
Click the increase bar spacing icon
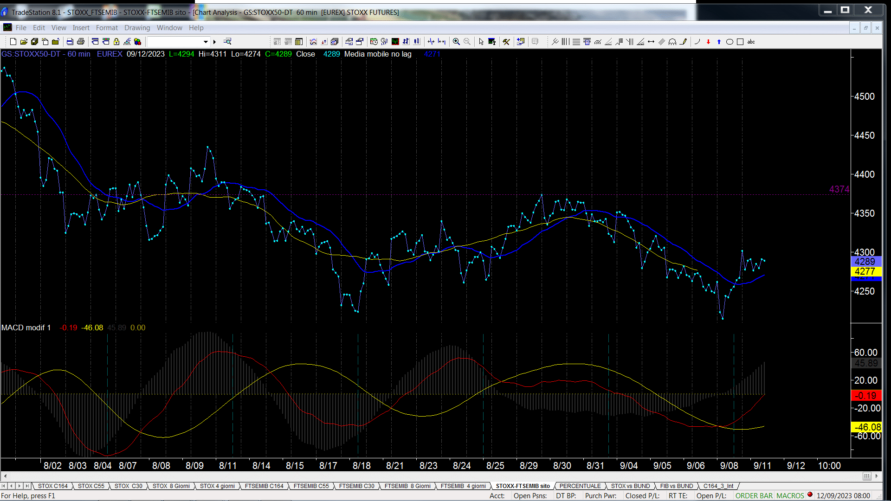click(x=442, y=42)
